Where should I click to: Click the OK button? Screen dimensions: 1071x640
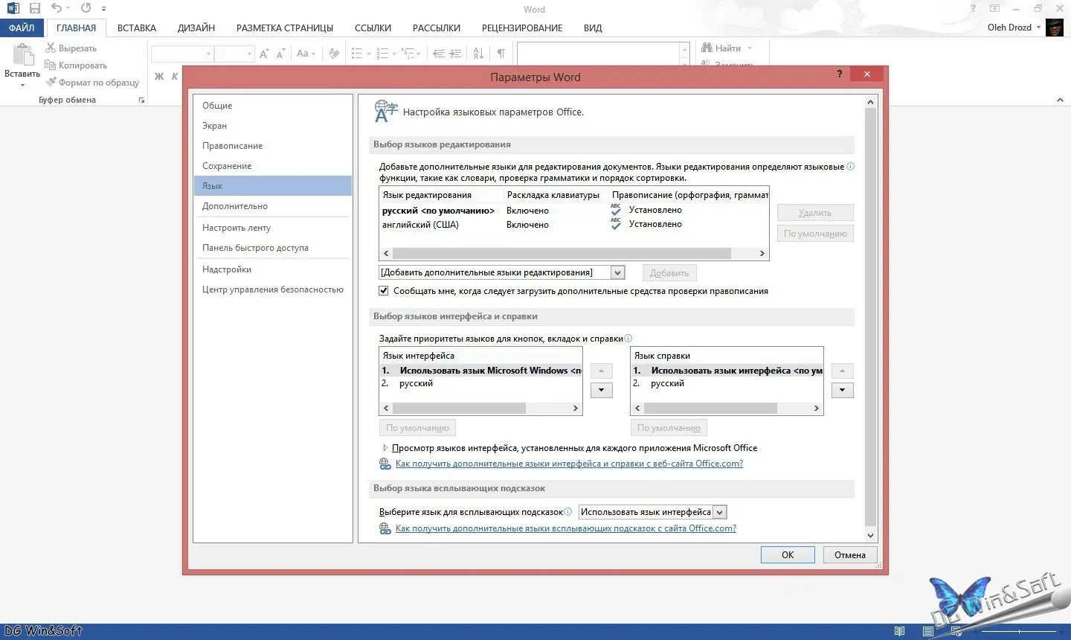pyautogui.click(x=788, y=555)
